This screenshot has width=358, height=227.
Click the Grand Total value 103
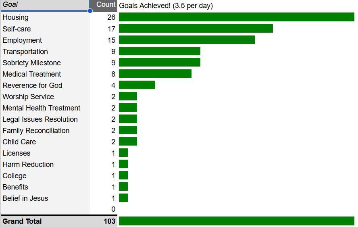coord(109,221)
